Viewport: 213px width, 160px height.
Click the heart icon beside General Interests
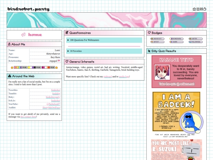click(x=67, y=62)
